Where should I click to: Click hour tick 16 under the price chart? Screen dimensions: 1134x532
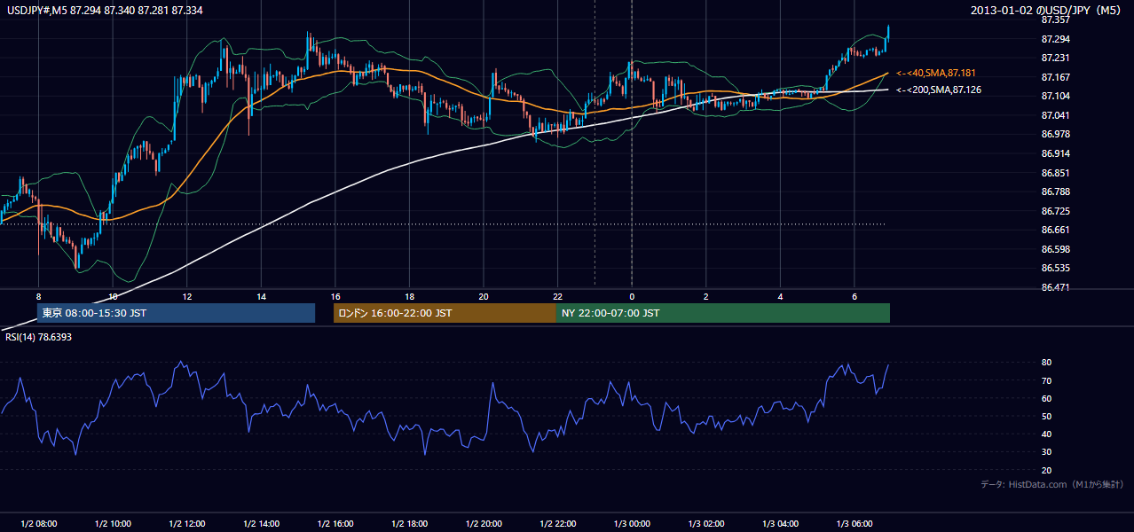(x=335, y=295)
